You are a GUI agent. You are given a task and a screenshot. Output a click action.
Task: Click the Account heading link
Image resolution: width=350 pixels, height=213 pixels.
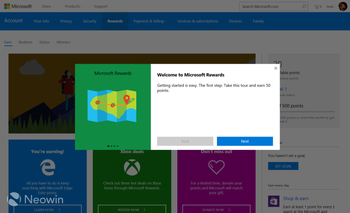pos(13,21)
